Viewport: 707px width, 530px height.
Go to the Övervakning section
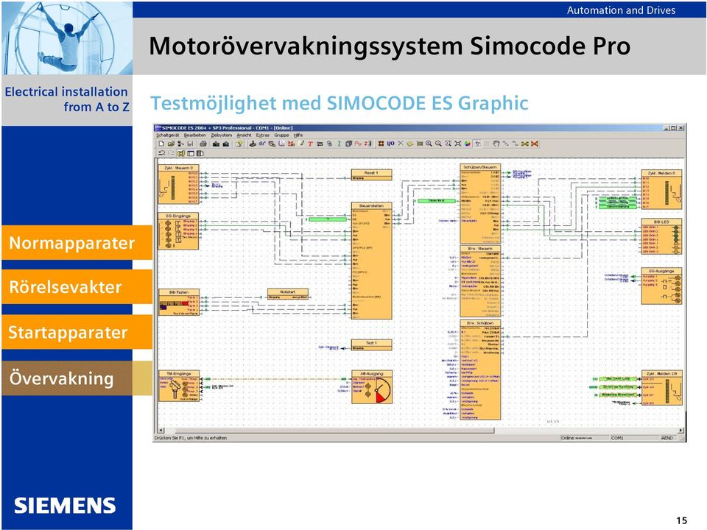point(77,378)
